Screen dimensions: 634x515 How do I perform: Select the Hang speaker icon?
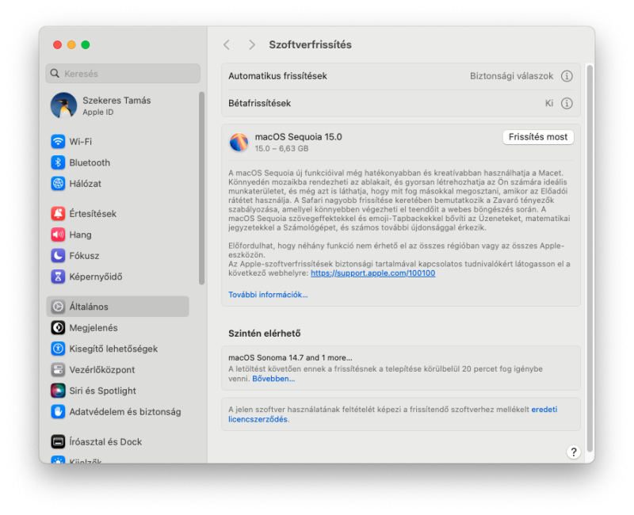tap(58, 235)
